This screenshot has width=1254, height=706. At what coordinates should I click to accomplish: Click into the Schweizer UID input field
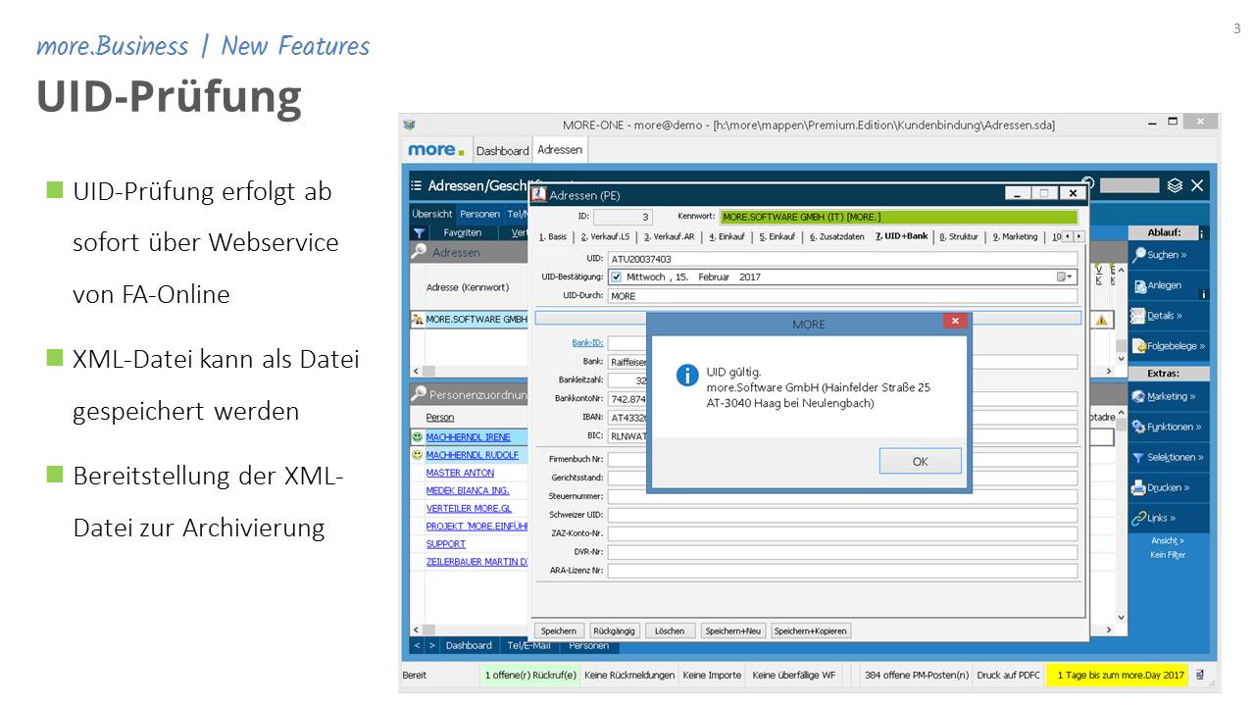click(842, 515)
